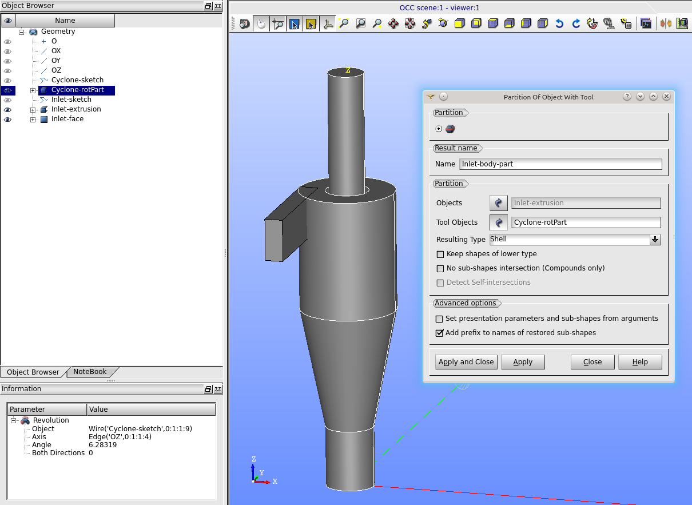
Task: Collapse the Revolution node in Information
Action: pyautogui.click(x=14, y=420)
